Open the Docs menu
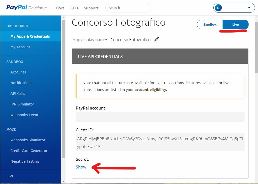Image resolution: width=258 pixels, height=184 pixels. click(60, 8)
